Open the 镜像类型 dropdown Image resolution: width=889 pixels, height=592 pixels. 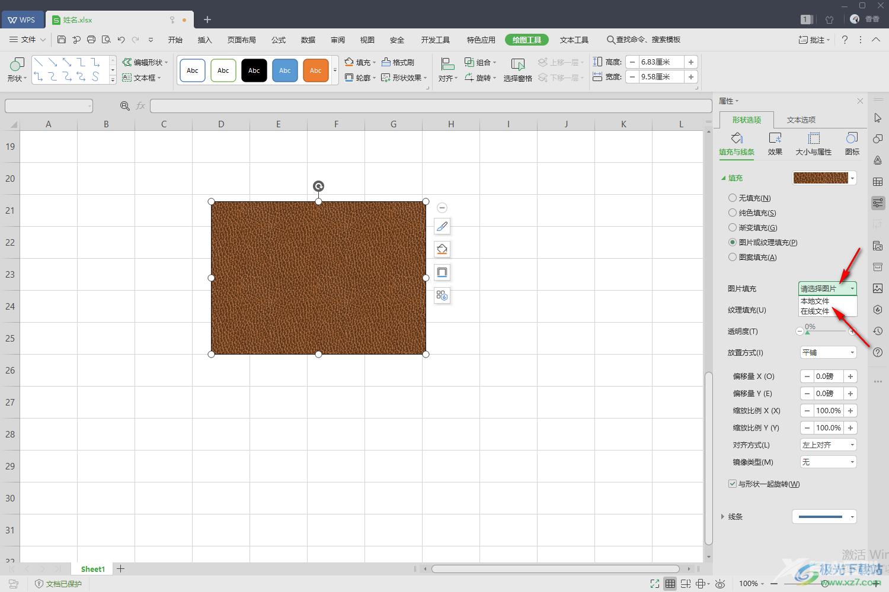828,462
